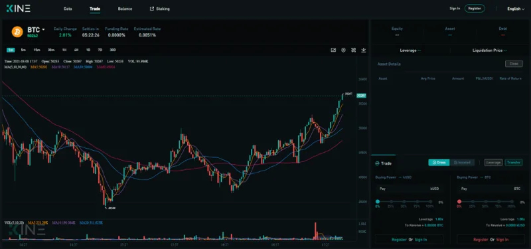Open the Data menu
The image size is (531, 249).
point(68,9)
